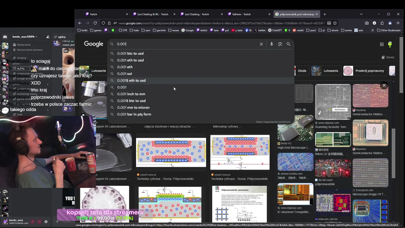Select the Dioda filter chip

(302, 71)
